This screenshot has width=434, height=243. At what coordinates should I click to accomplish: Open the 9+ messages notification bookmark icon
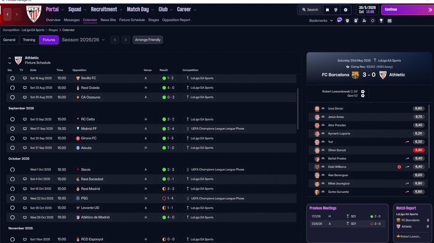click(339, 20)
